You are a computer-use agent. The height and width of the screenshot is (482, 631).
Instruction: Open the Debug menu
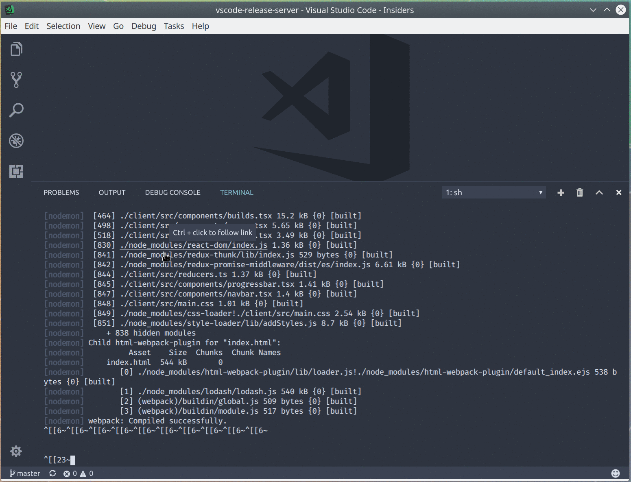tap(144, 26)
